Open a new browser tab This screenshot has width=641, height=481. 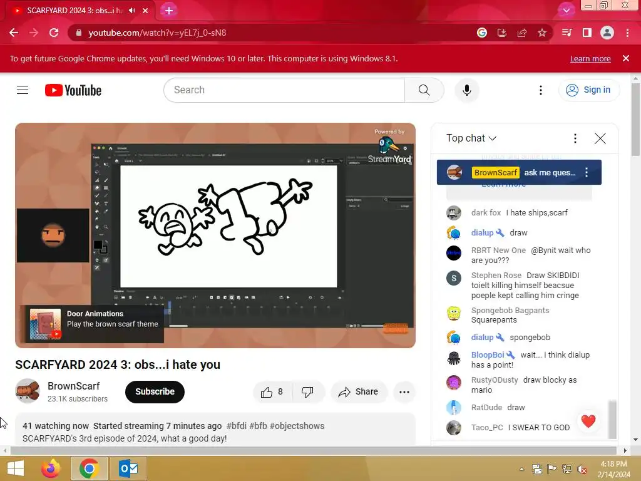point(169,11)
